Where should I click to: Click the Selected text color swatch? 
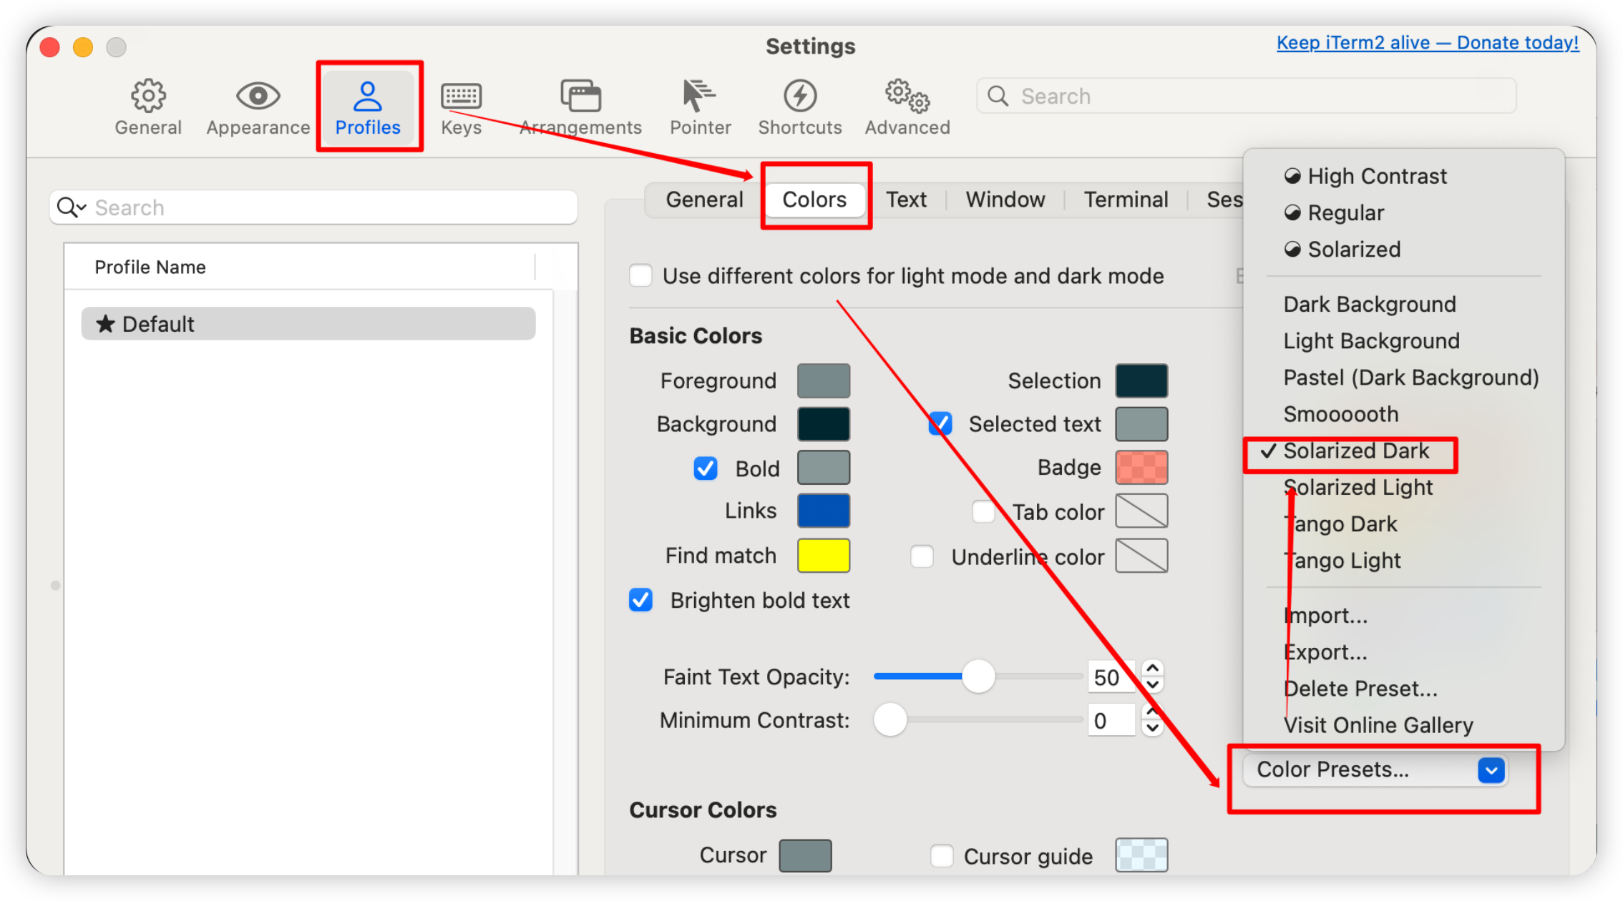[x=1141, y=424]
